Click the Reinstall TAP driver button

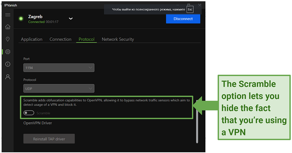49,139
